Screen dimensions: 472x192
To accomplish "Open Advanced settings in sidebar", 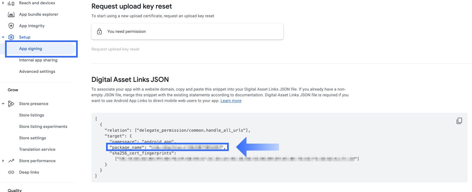I will (x=37, y=71).
